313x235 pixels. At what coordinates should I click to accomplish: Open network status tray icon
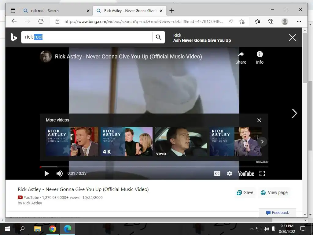pos(259,229)
